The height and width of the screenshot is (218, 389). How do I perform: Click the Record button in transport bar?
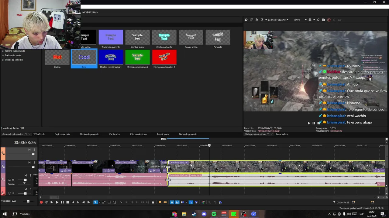pyautogui.click(x=41, y=202)
